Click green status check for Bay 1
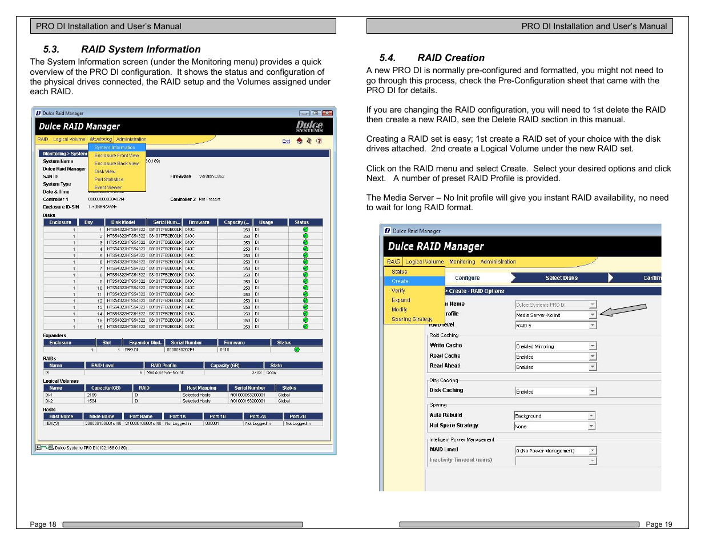Image resolution: width=705 pixels, height=545 pixels. 305,229
